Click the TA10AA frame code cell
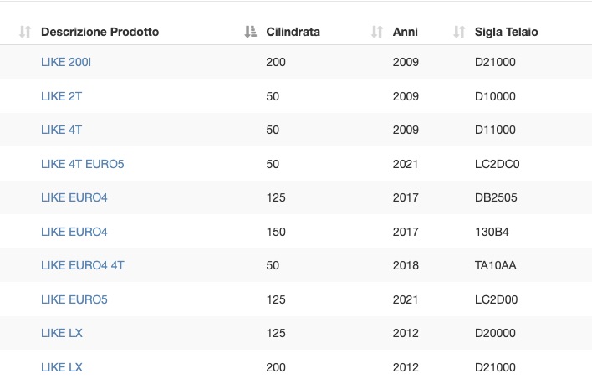This screenshot has height=389, width=592. coord(495,265)
